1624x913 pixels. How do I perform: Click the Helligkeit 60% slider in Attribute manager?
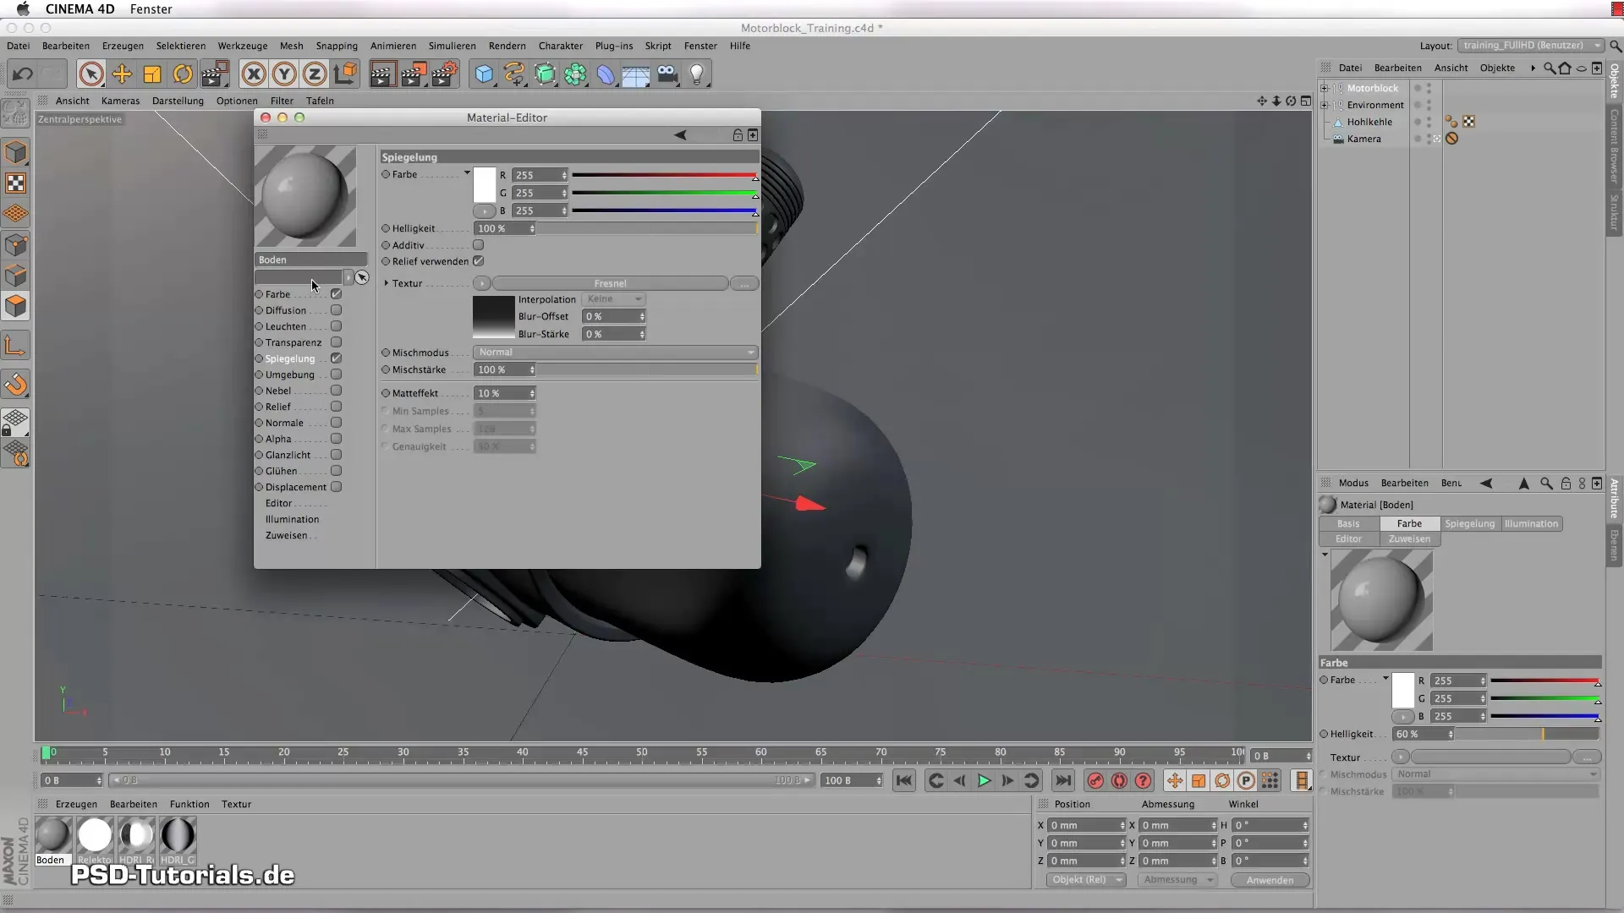[x=1528, y=734]
